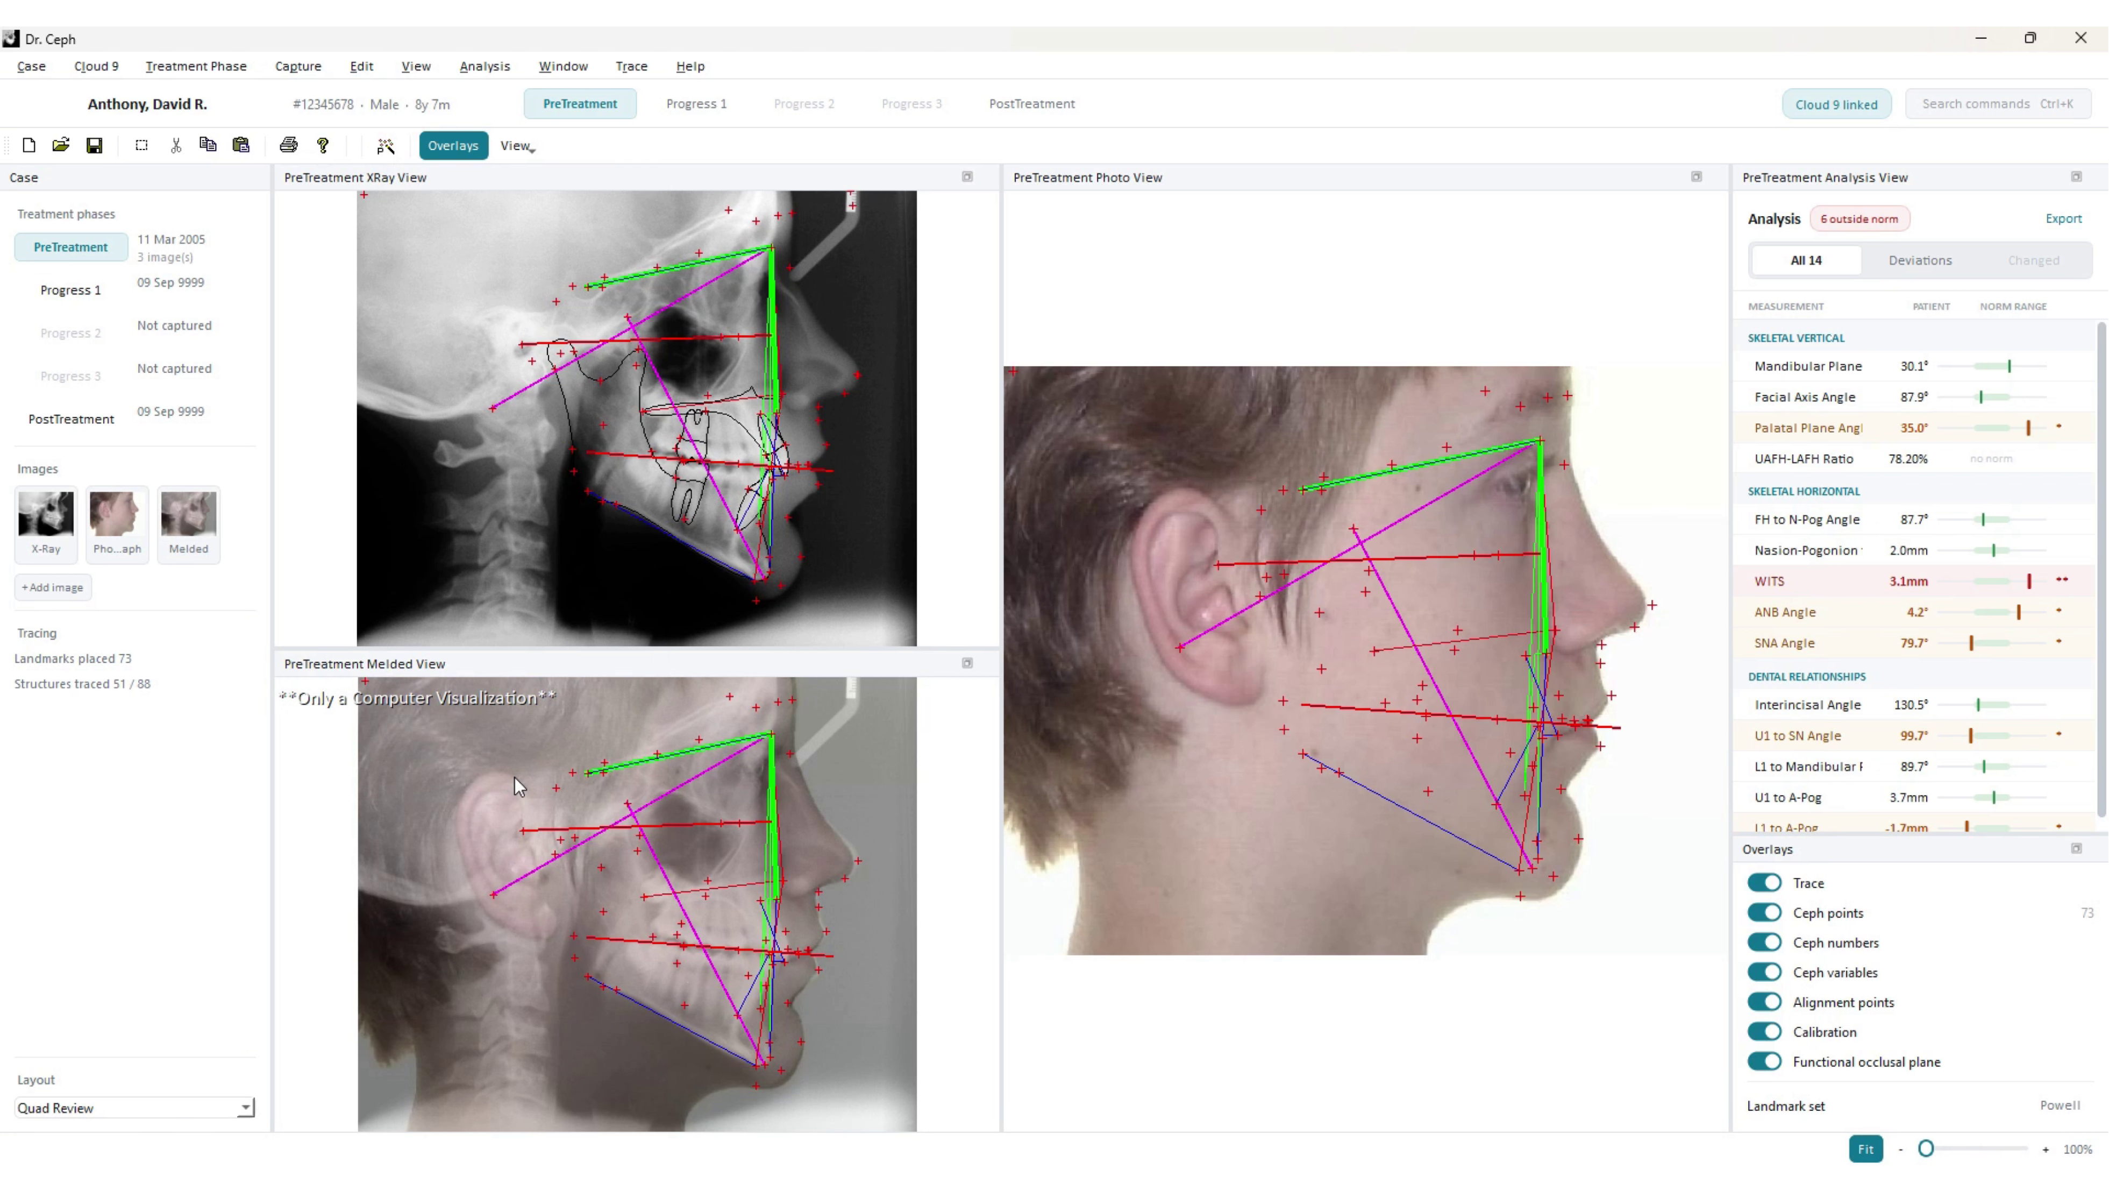Open the Treatment Phase menu
This screenshot has height=1191, width=2109.
coord(196,66)
